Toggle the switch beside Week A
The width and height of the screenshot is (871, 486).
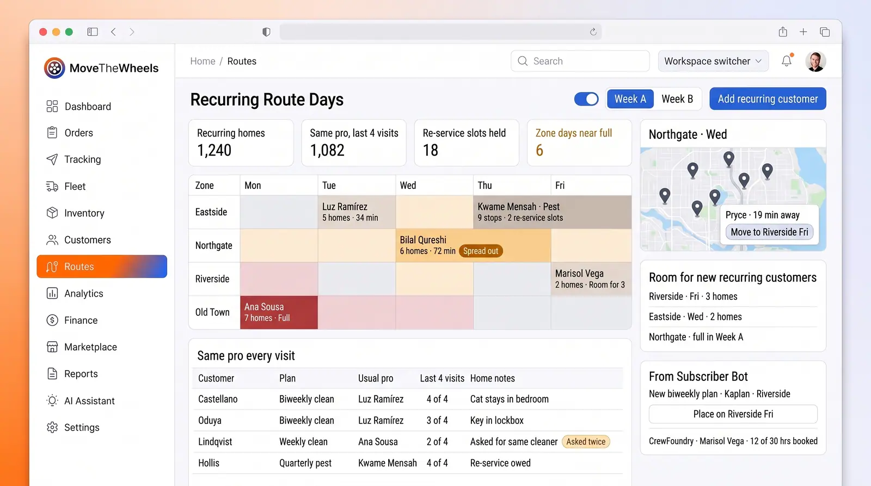click(586, 99)
